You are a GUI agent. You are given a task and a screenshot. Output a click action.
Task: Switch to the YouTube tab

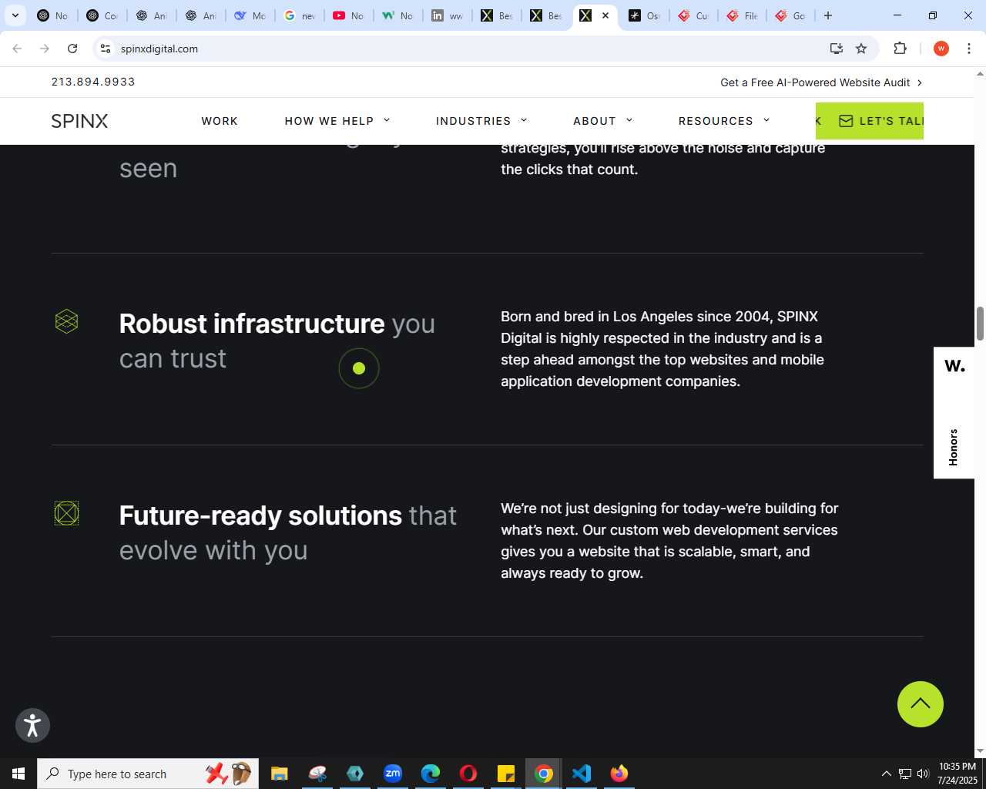pos(348,15)
